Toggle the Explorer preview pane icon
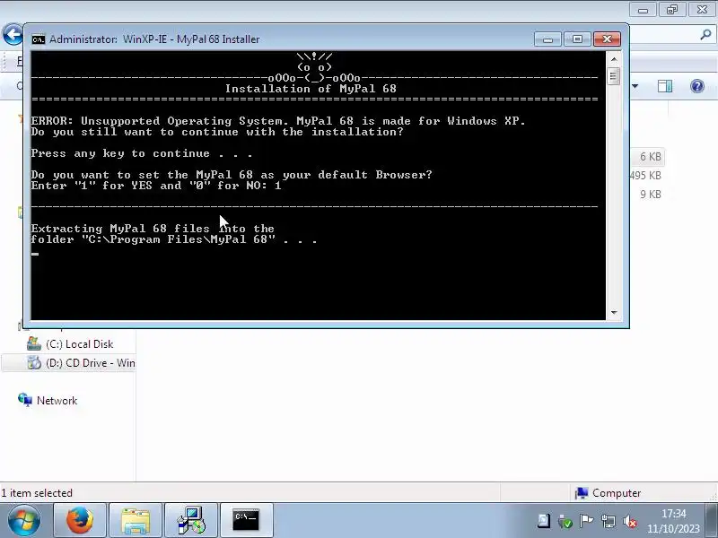This screenshot has width=718, height=538. click(x=664, y=86)
